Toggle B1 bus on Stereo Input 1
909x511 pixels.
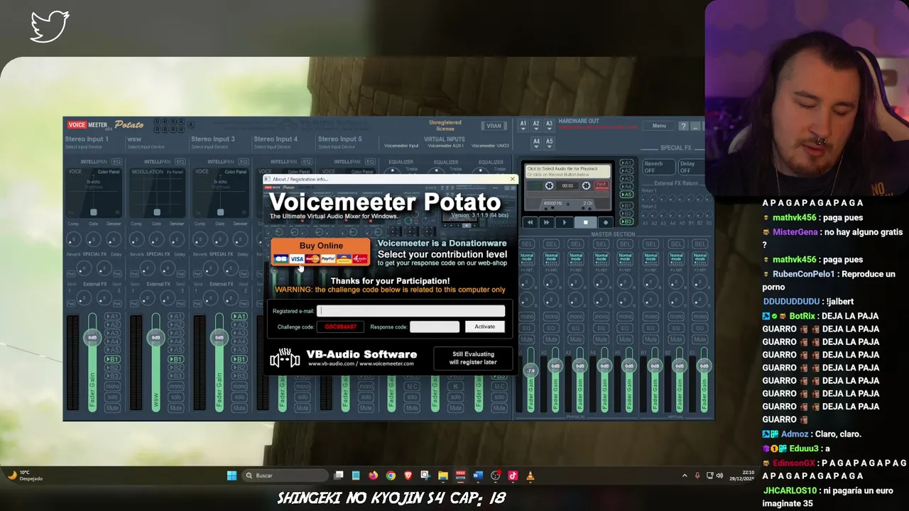tap(112, 359)
